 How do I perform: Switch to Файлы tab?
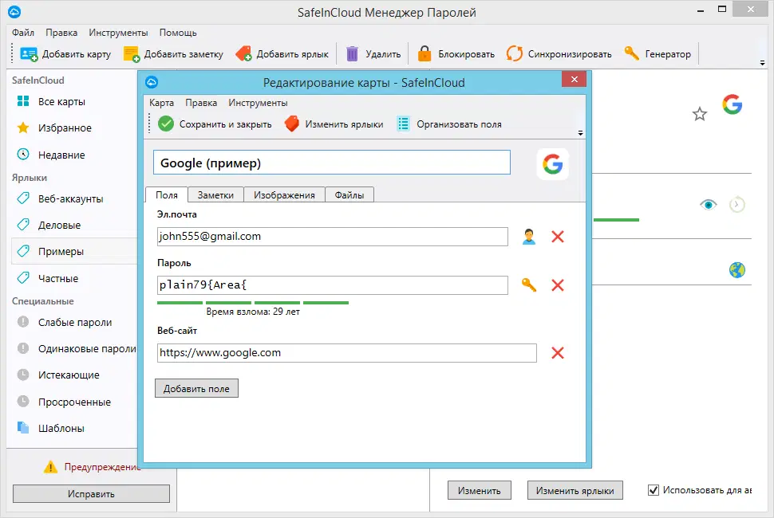(x=349, y=194)
